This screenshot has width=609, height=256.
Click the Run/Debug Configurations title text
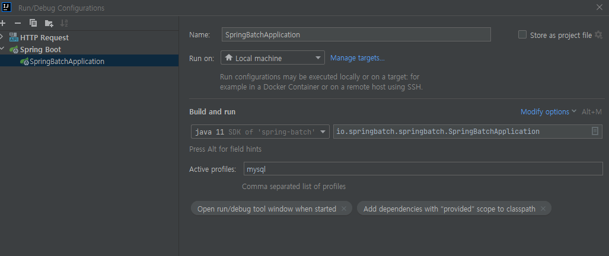click(61, 8)
